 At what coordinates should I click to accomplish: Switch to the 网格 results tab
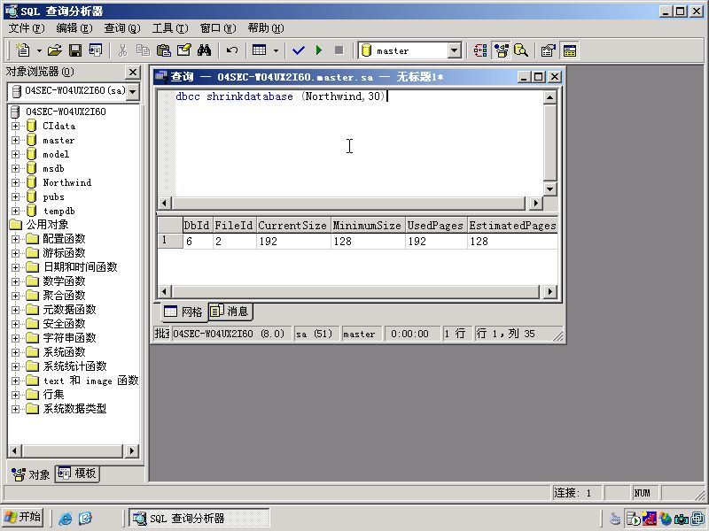pos(183,312)
